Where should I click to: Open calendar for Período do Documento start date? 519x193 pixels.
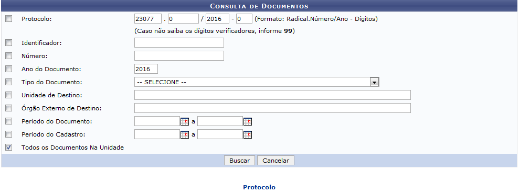(x=185, y=122)
